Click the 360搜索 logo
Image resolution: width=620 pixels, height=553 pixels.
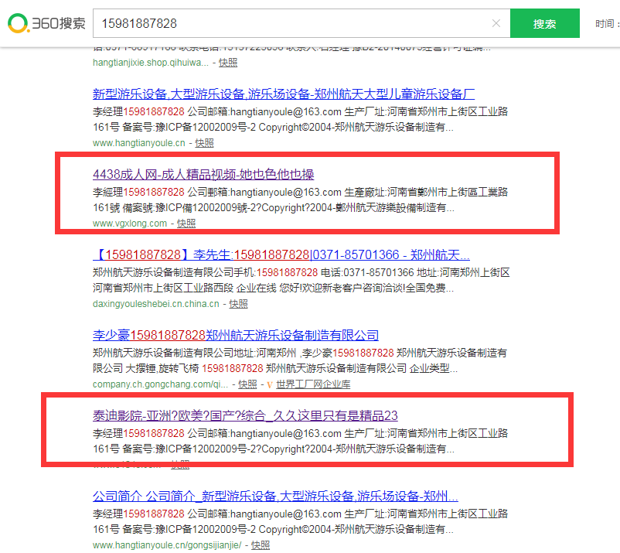[46, 23]
